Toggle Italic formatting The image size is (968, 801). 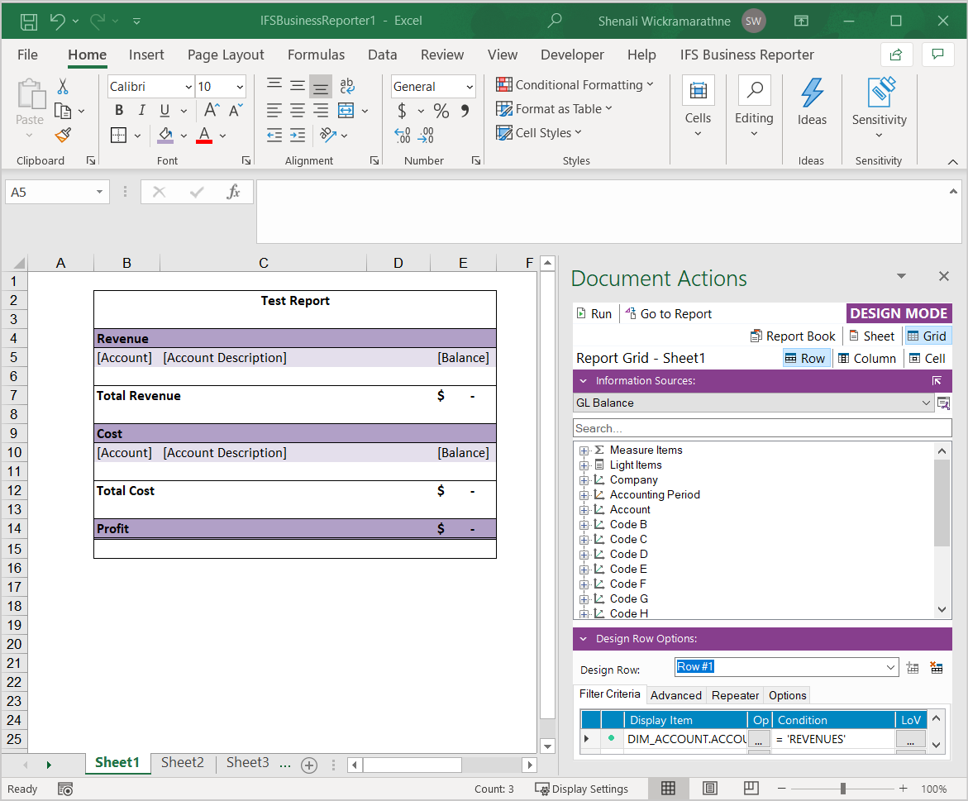coord(142,111)
